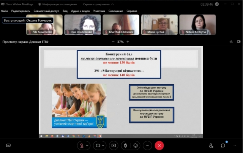
Task: Open camera options dropdown arrow
Action: (x=104, y=145)
